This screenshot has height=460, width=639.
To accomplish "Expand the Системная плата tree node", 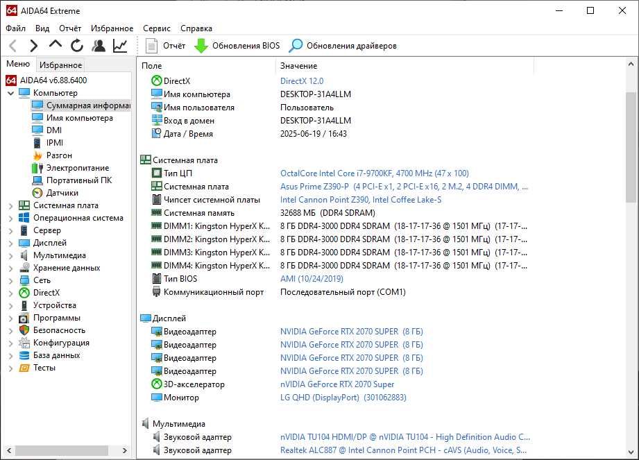I will 11,206.
